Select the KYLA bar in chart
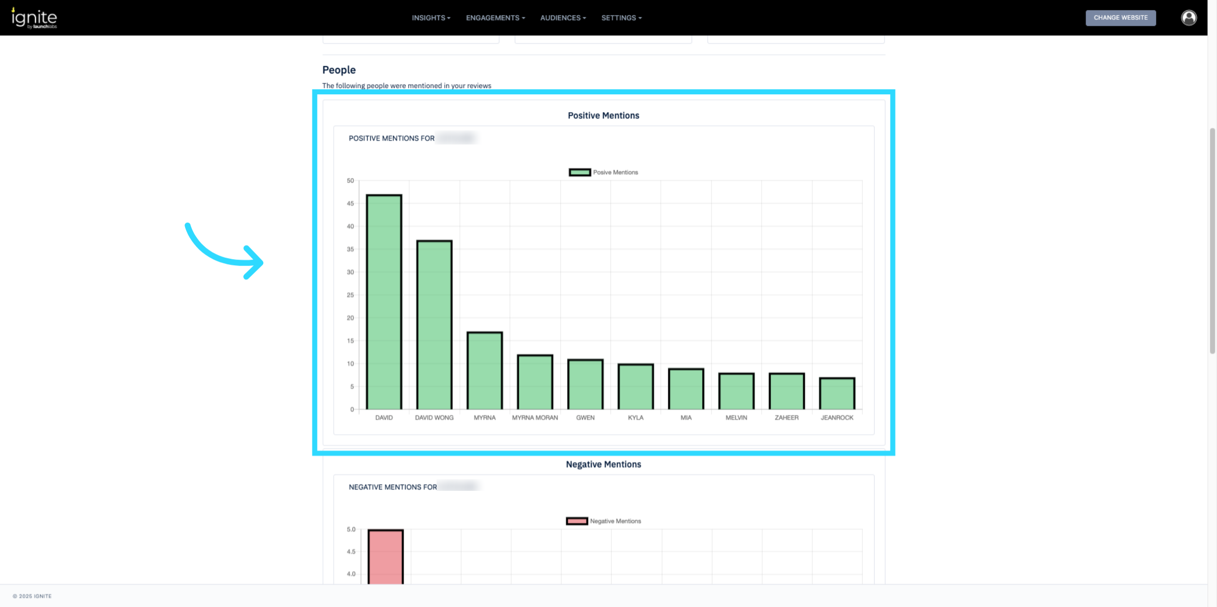 coord(635,387)
